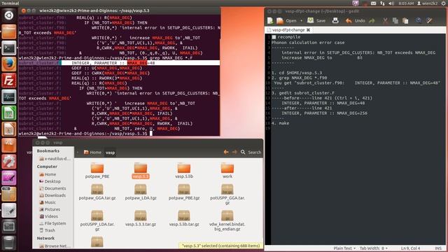Copy selection with gedit toolbar icon
Screen dimensions: 448x252
pyautogui.click(x=395, y=21)
